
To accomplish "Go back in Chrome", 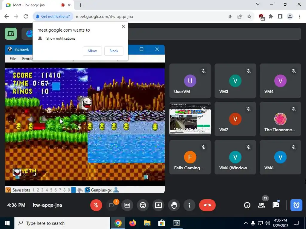I will [7, 17].
